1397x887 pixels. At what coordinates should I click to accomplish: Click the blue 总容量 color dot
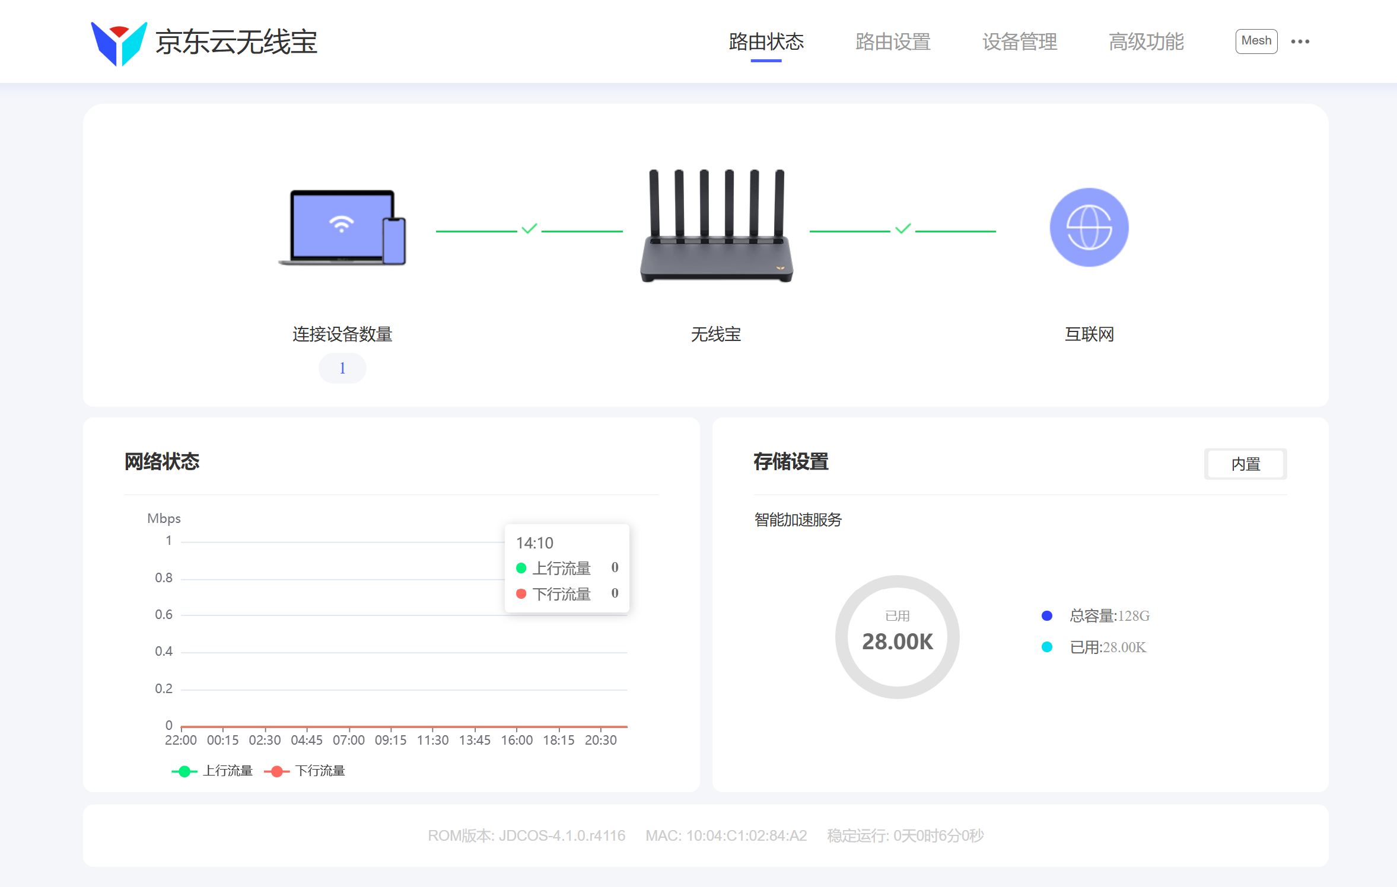coord(1046,616)
